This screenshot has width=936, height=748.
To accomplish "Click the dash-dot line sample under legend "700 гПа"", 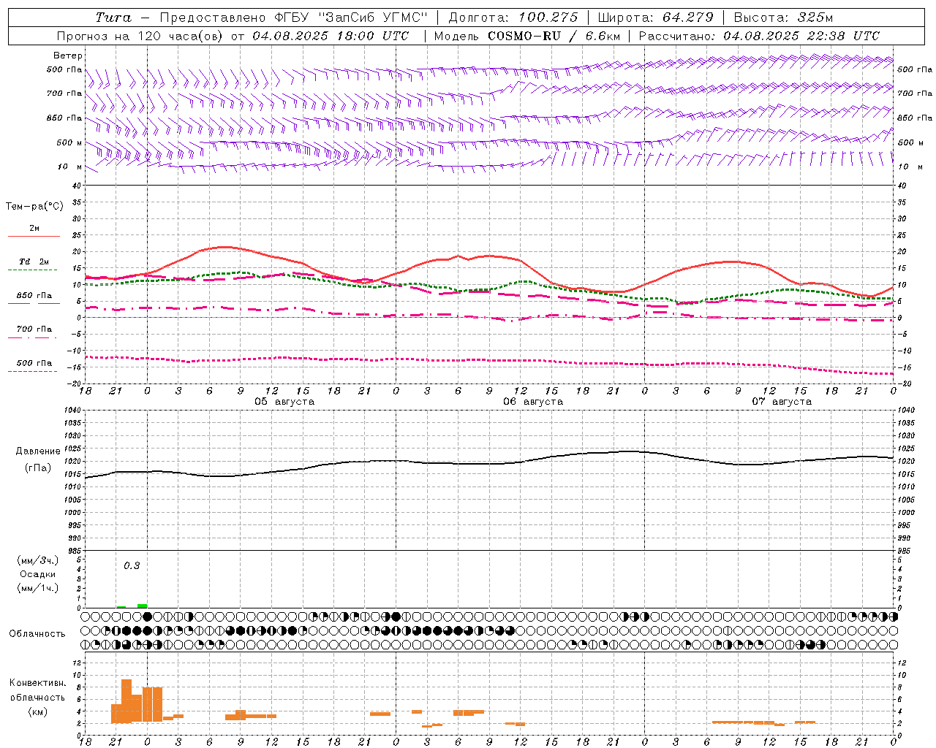I will point(34,337).
